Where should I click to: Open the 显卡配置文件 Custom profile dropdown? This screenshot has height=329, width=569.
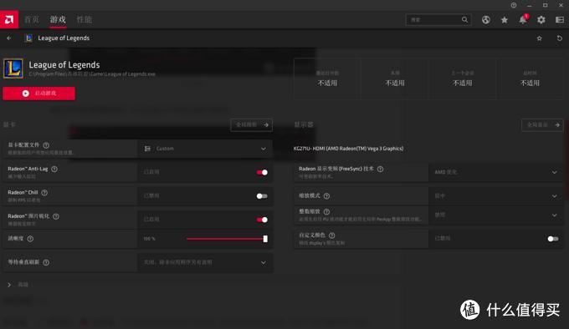coord(205,149)
